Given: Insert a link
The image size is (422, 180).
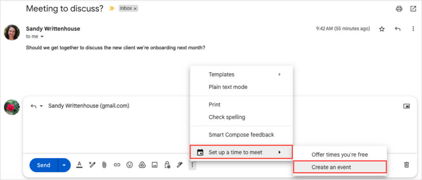Looking at the screenshot, I should [x=117, y=165].
